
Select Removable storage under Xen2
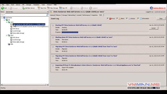[18, 42]
